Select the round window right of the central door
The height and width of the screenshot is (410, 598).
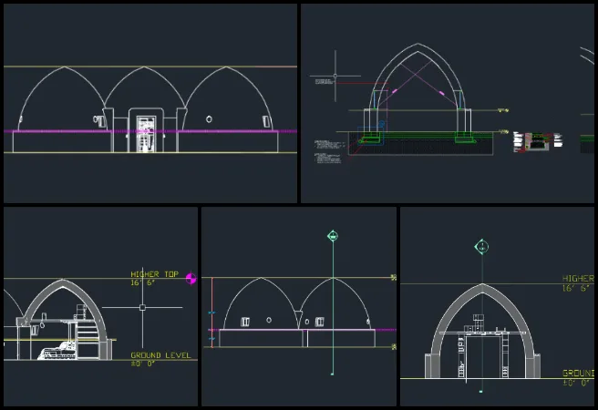coord(209,119)
